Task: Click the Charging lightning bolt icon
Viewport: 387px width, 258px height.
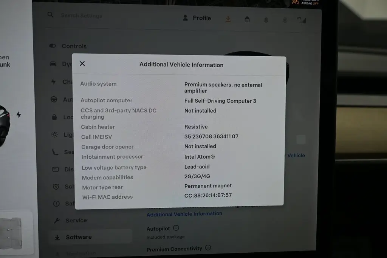Action: [x=53, y=81]
